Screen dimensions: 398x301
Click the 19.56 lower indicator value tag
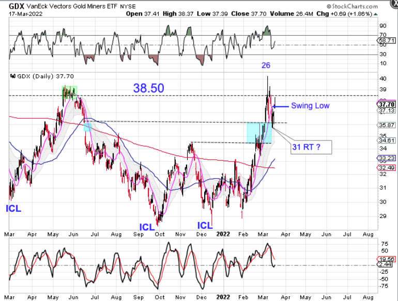point(387,260)
